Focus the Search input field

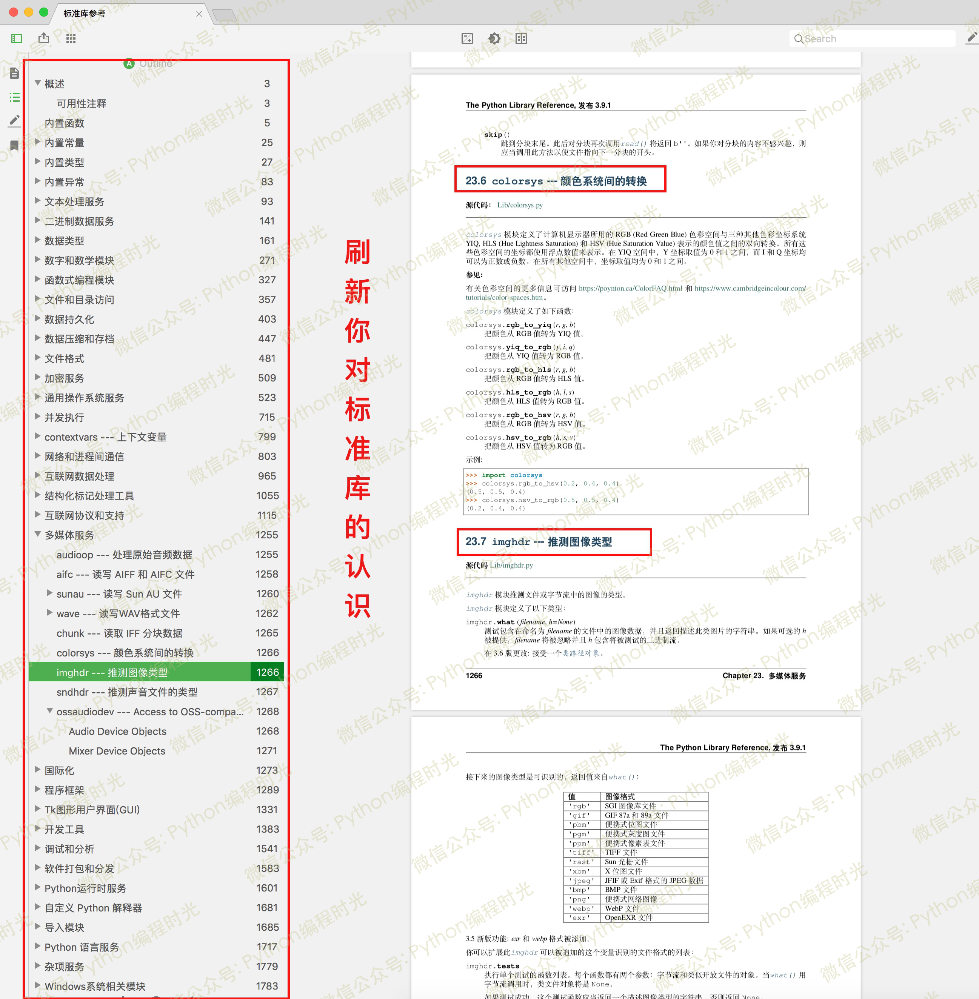tap(873, 39)
